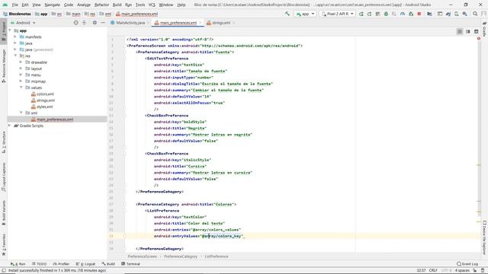This screenshot has width=488, height=274.
Task: Open the Profiler tool window
Action: [x=61, y=264]
